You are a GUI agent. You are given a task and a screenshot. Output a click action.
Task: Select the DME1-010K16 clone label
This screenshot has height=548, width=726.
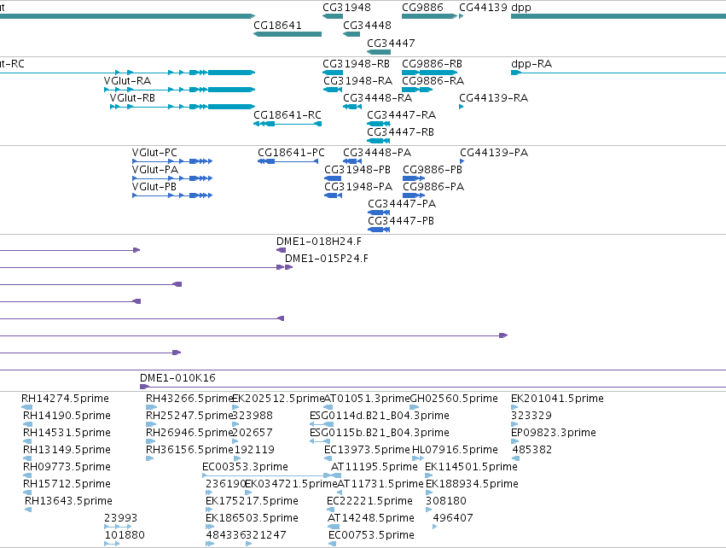point(177,378)
